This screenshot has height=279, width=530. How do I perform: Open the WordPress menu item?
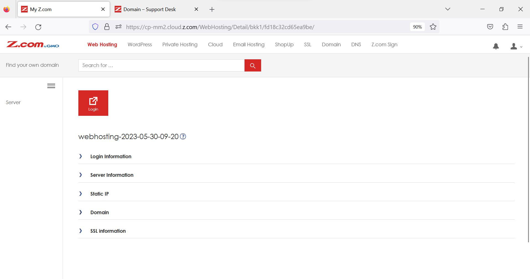point(140,45)
